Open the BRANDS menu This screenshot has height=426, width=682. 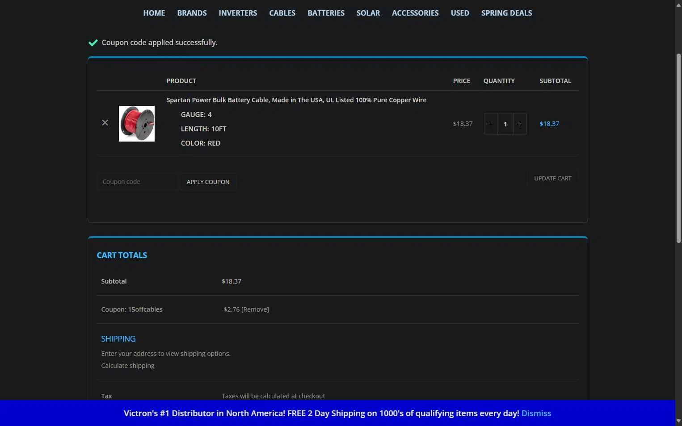192,13
